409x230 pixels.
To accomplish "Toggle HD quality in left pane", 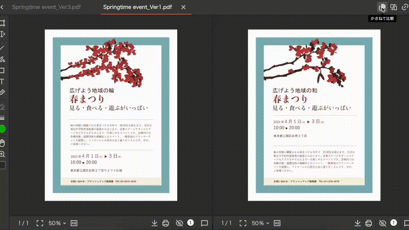I will tap(74, 223).
